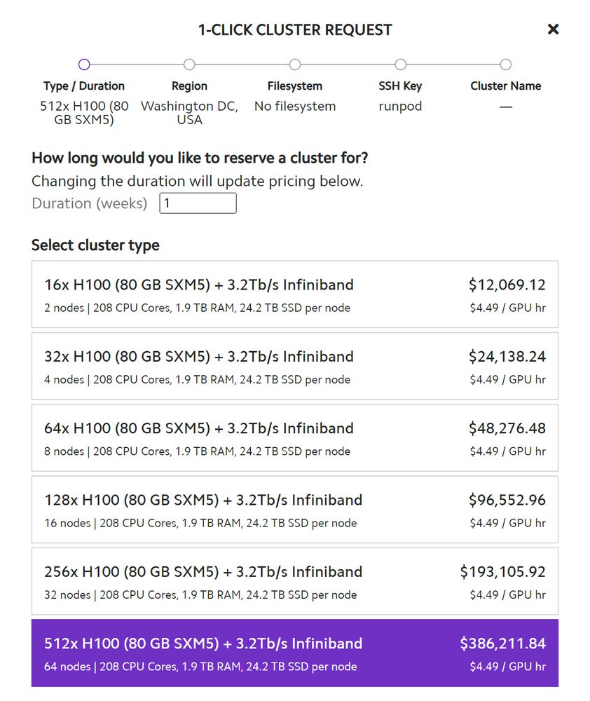Choose the 256x H100 cluster option
The width and height of the screenshot is (590, 701).
pos(294,581)
